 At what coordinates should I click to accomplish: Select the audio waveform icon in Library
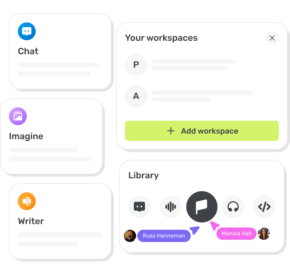171,207
